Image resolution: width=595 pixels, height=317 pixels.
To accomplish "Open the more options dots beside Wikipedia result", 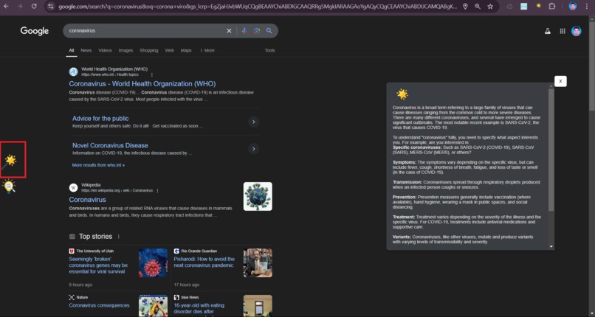I will click(x=157, y=190).
